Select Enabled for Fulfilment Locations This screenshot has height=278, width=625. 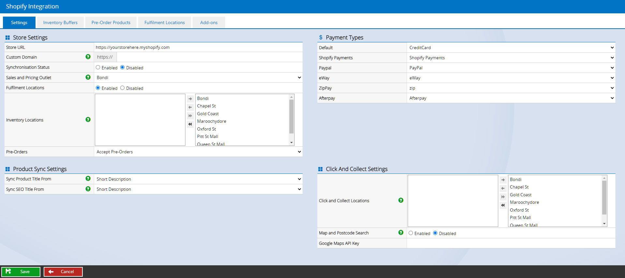click(98, 88)
